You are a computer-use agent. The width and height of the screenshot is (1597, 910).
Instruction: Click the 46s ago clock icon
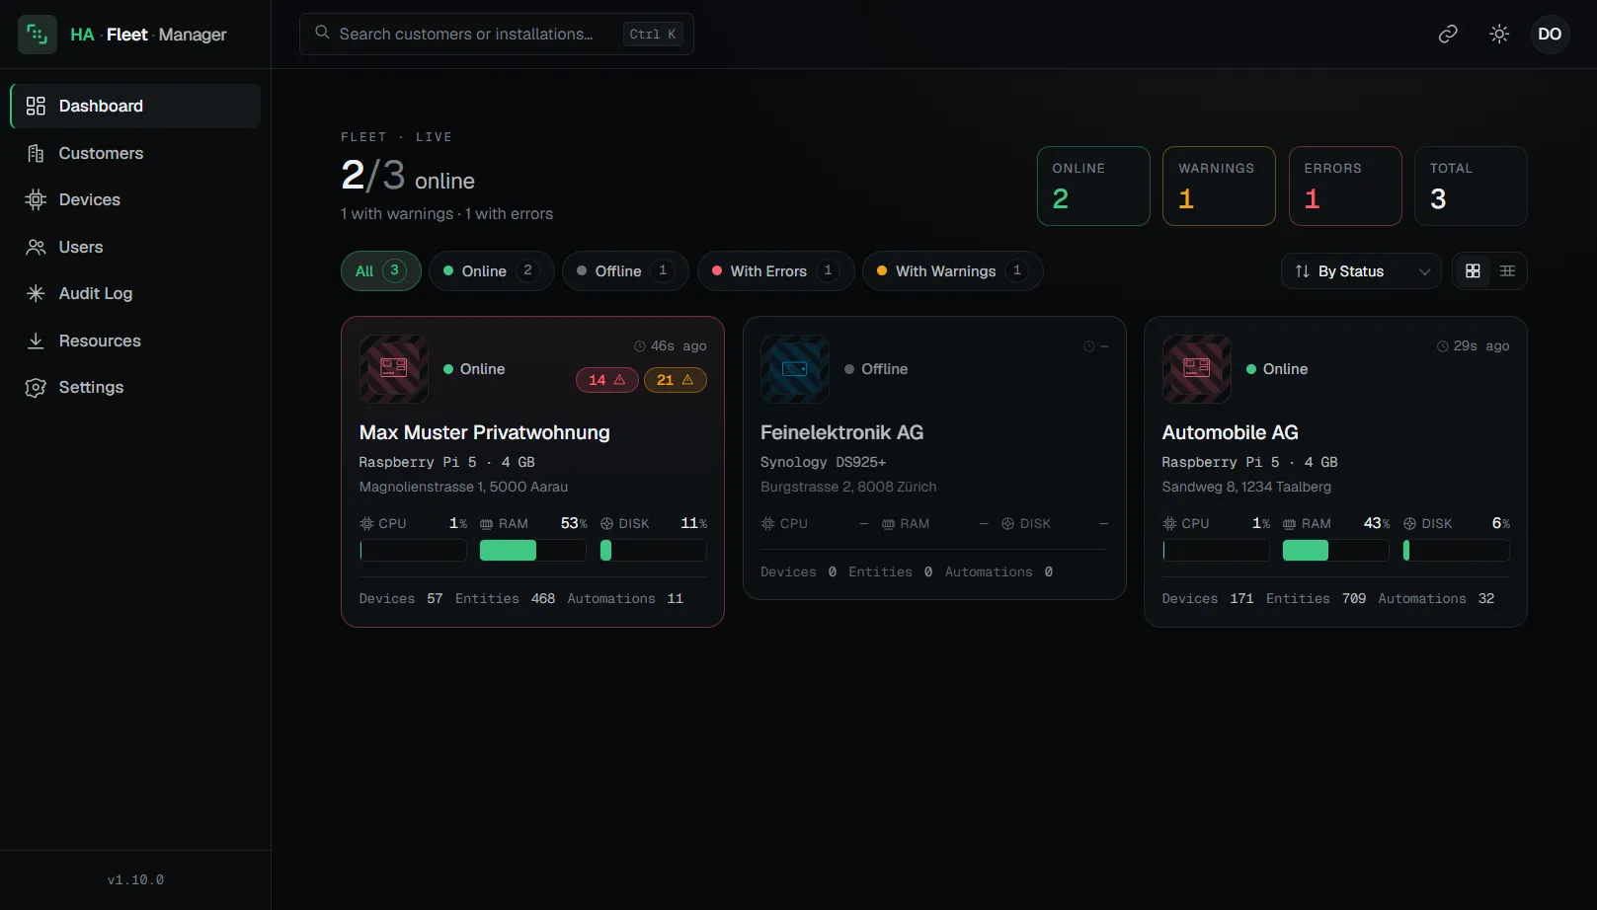click(x=640, y=346)
